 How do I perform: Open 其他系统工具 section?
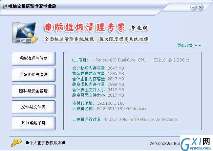click(x=34, y=123)
